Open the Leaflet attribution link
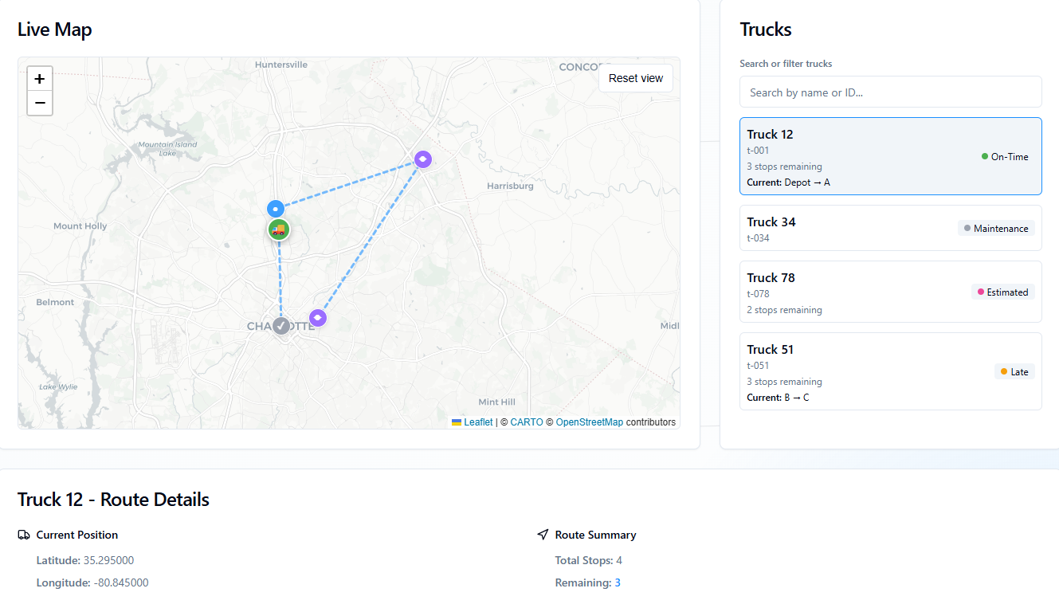Image resolution: width=1059 pixels, height=604 pixels. tap(478, 422)
